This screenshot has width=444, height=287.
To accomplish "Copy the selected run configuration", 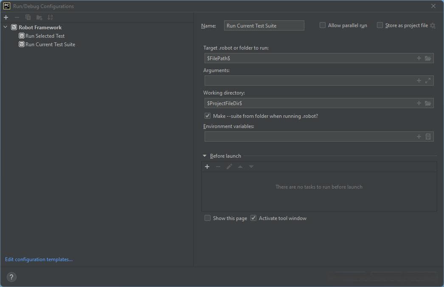I will point(28,17).
